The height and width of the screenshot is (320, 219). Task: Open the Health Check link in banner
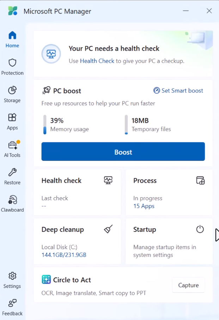97,61
